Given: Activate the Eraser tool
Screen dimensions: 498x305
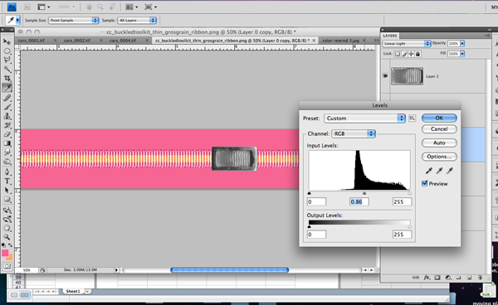Looking at the screenshot, I should pos(7,134).
